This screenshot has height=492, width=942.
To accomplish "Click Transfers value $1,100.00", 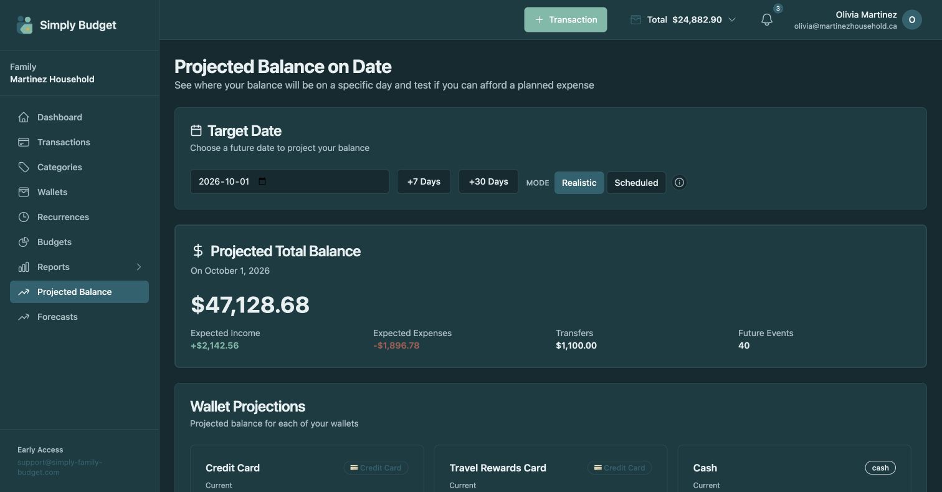I will tap(576, 345).
